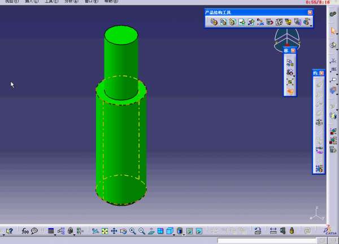The image size is (339, 244).
Task: Open the Design Table tool
Action: (51, 231)
